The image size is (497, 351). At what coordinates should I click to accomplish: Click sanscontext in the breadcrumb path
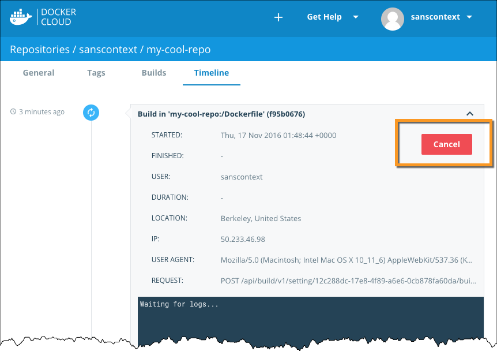click(108, 50)
